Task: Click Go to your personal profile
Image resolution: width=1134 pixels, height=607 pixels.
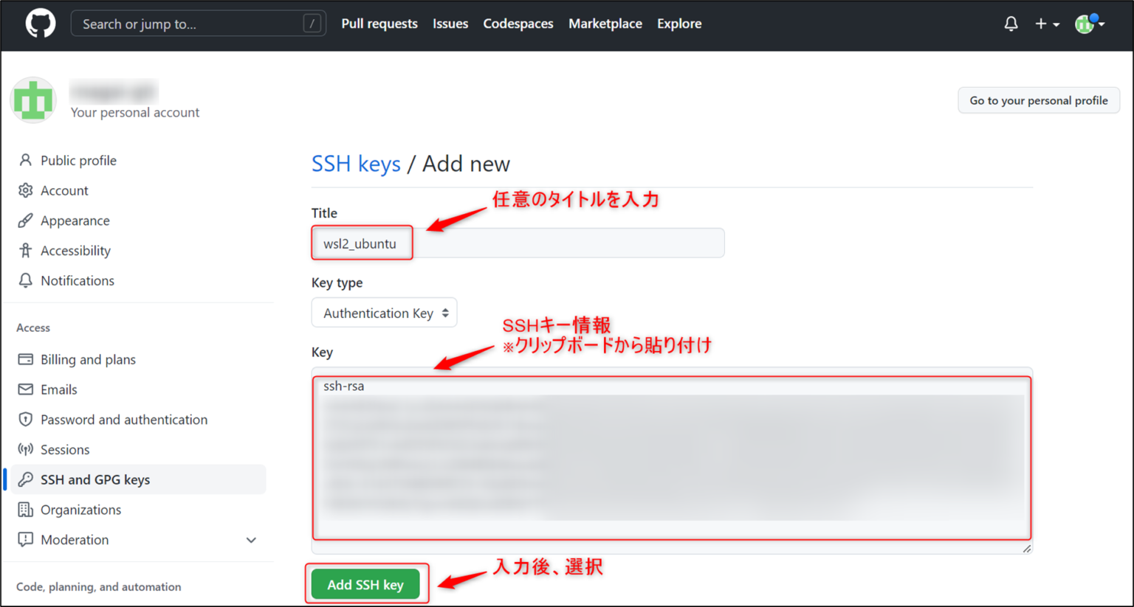Action: point(1038,100)
